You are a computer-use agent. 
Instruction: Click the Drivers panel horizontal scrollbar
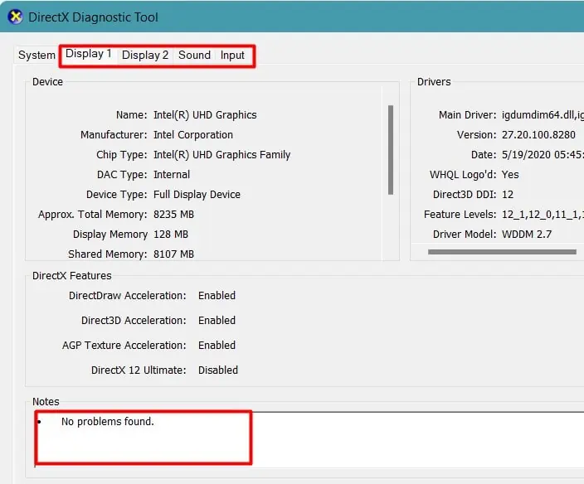(x=501, y=251)
